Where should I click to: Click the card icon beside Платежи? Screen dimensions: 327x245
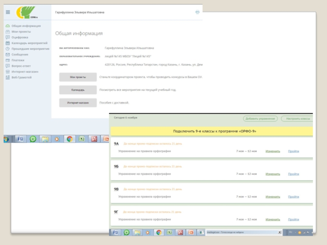coord(8,60)
